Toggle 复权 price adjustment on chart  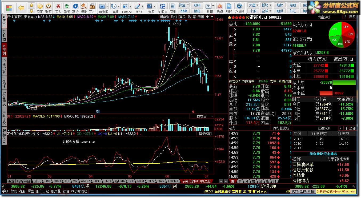pyautogui.click(x=182, y=17)
